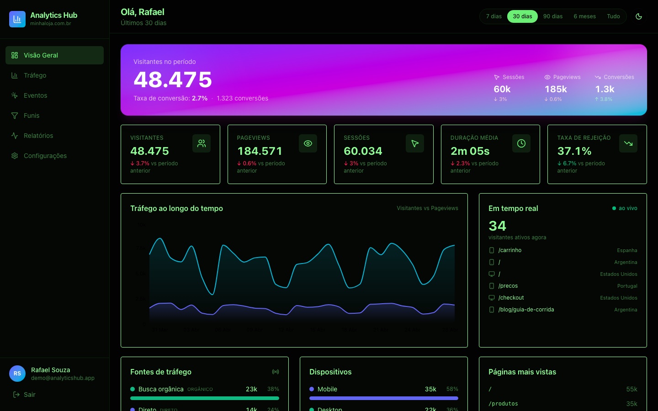Click the device icon beside /precos
Screen dimensions: 658x411
pyautogui.click(x=492, y=286)
